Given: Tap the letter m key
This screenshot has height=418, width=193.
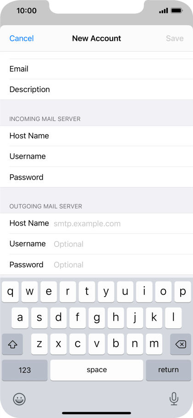Looking at the screenshot, I should coord(154,344).
